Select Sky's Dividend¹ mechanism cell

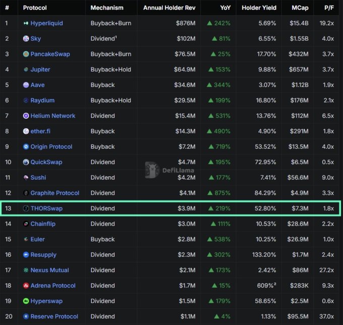[104, 38]
